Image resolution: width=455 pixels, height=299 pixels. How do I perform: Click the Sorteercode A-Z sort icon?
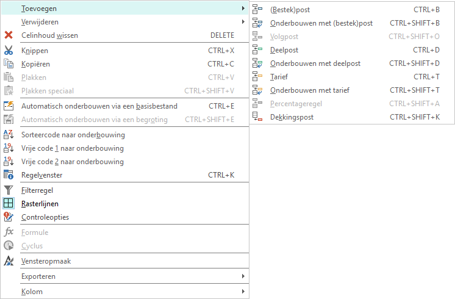(x=9, y=135)
